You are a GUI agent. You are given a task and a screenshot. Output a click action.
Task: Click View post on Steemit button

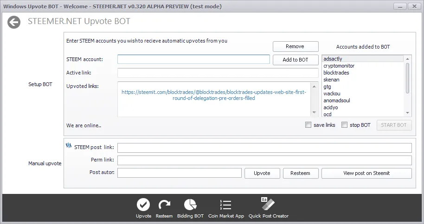click(366, 173)
